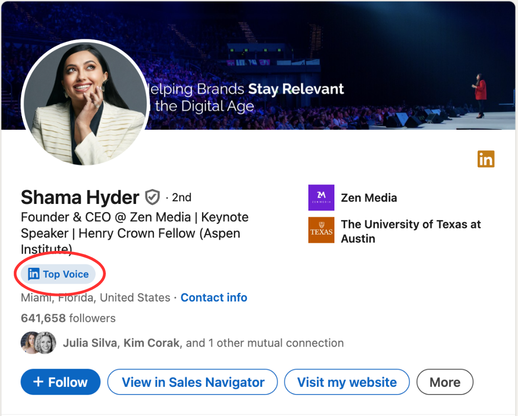Click the LinkedIn logo icon
518x416 pixels.
coord(485,159)
